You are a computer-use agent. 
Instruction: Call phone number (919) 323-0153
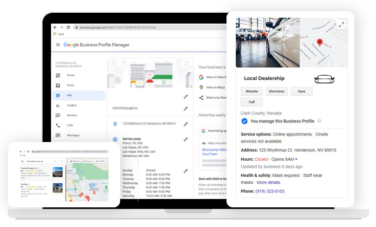(x=270, y=191)
